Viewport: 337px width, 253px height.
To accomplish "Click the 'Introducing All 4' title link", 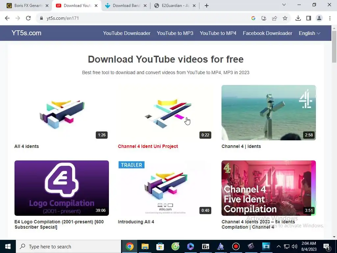I will 136,222.
